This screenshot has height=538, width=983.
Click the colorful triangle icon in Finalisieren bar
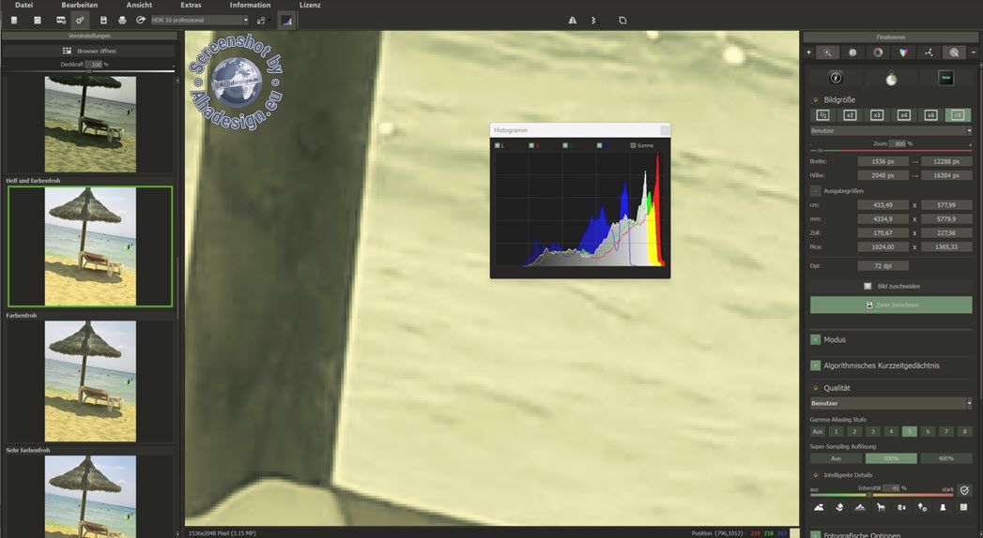[x=903, y=52]
